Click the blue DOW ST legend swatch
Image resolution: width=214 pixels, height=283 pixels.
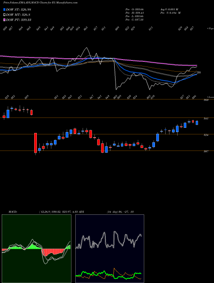coord(4,9)
